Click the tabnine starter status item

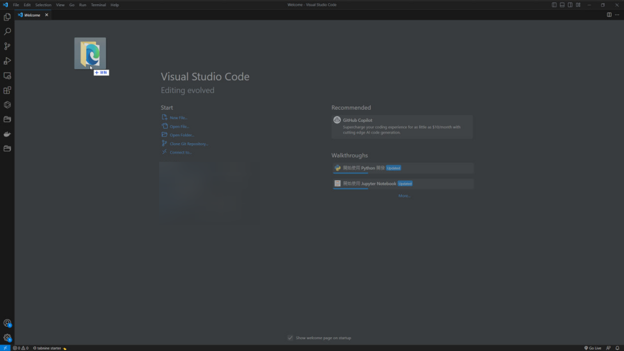[x=50, y=348]
